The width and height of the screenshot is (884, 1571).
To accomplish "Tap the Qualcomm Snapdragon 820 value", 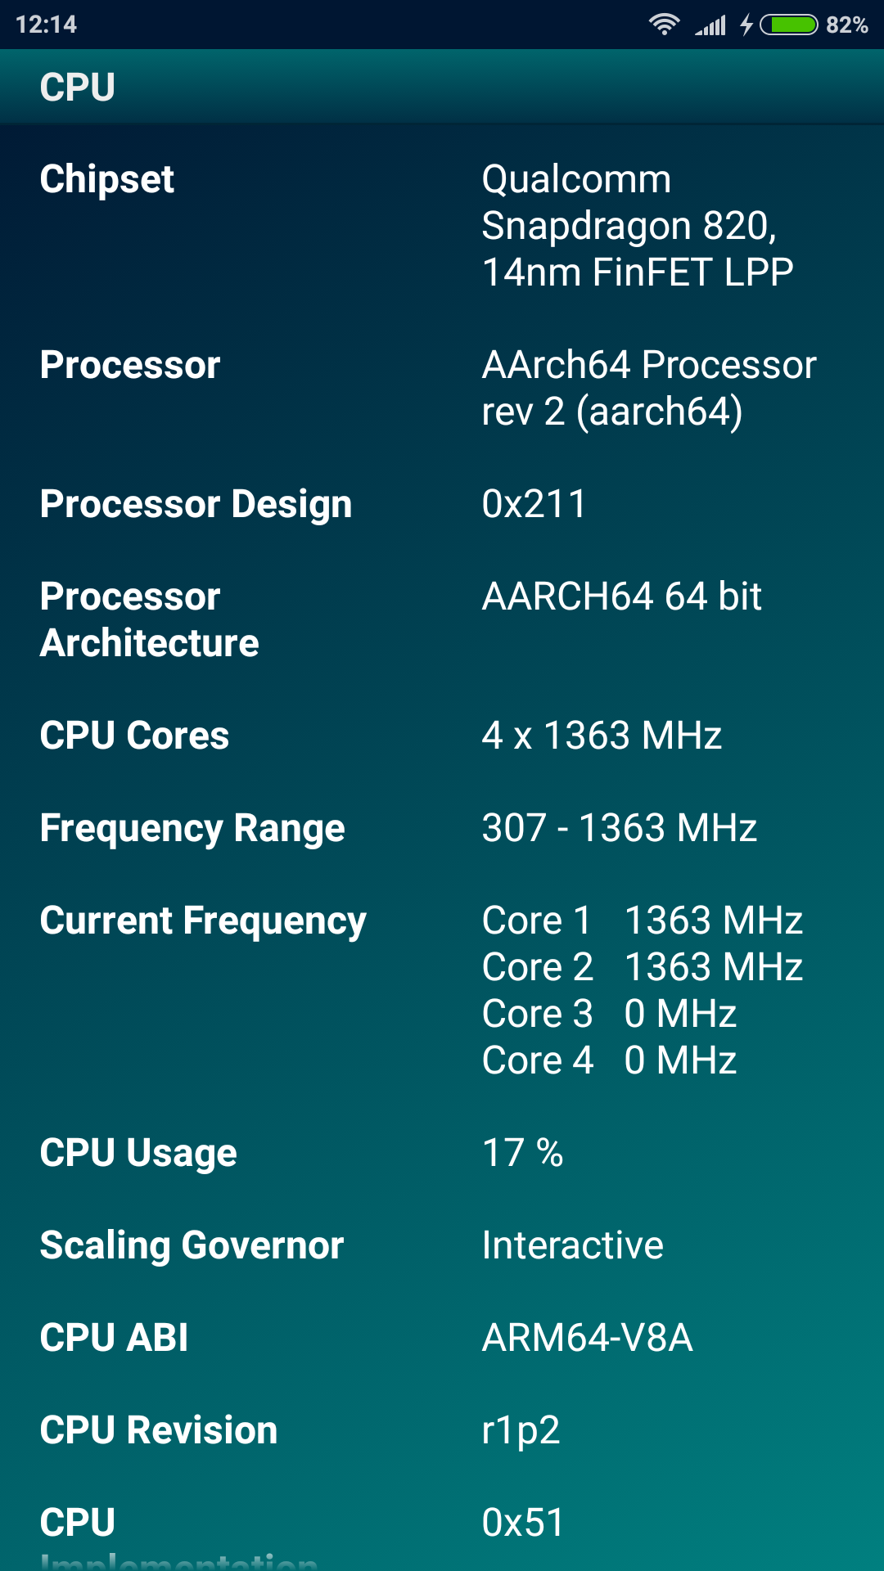I will point(637,226).
